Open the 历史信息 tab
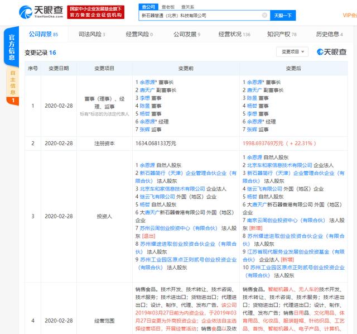 (x=329, y=35)
